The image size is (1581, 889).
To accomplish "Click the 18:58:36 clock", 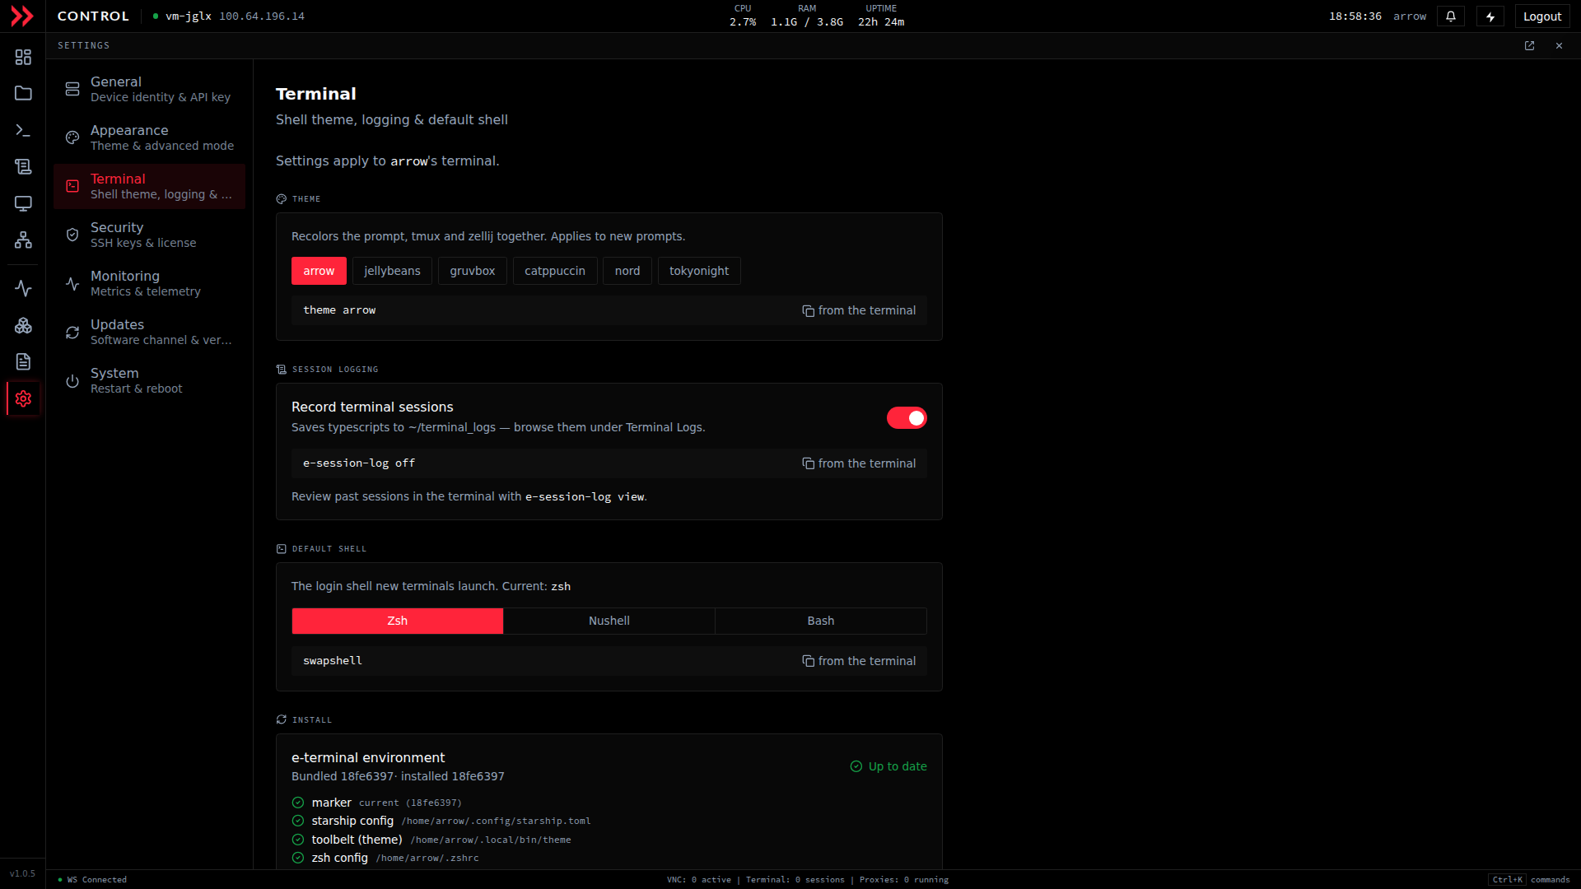I will tap(1355, 16).
